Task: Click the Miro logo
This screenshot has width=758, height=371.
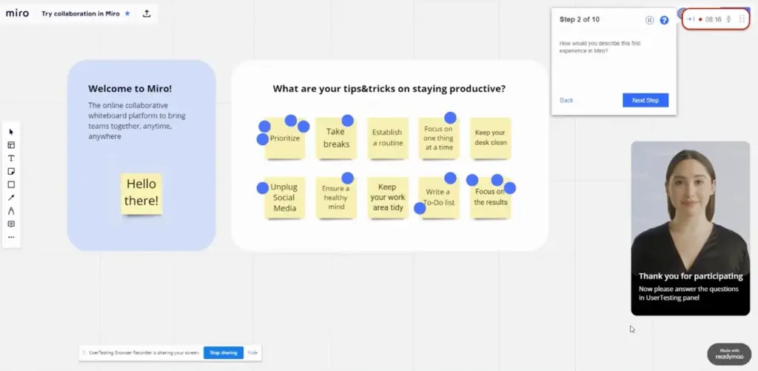Action: tap(18, 13)
